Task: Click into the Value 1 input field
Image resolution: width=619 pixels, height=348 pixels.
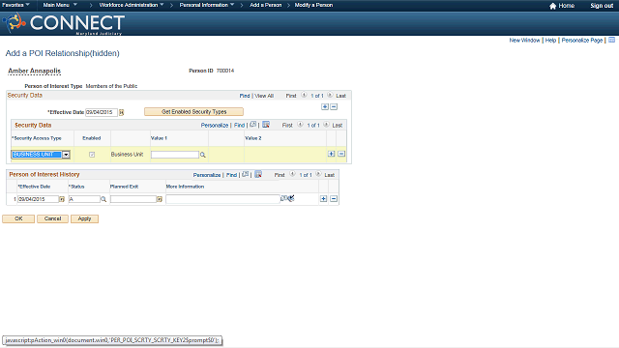Action: tap(175, 155)
